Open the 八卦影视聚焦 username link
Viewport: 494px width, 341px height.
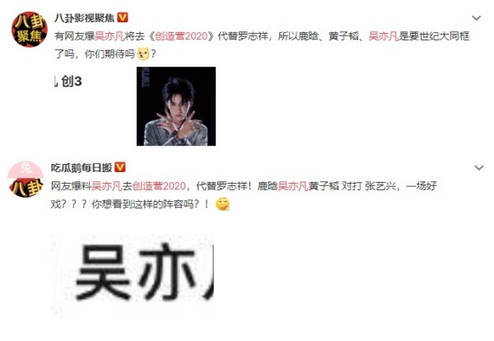coord(85,18)
